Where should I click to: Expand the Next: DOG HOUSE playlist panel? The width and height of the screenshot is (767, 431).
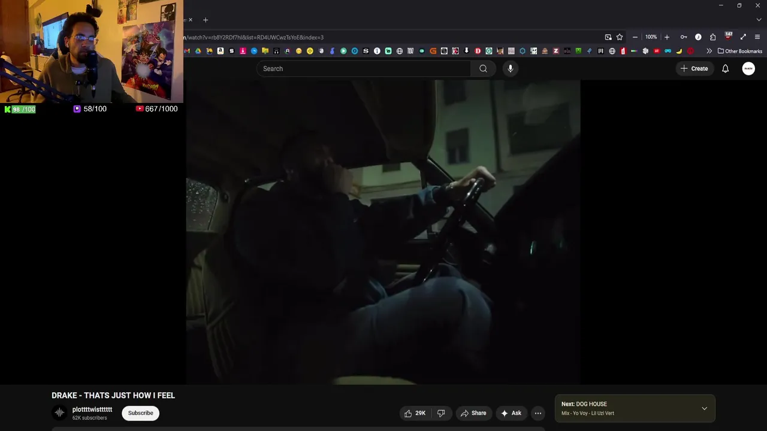point(704,408)
